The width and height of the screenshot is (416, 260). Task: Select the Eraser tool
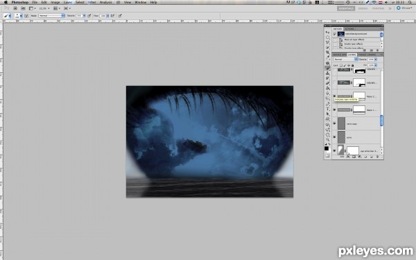(x=327, y=83)
